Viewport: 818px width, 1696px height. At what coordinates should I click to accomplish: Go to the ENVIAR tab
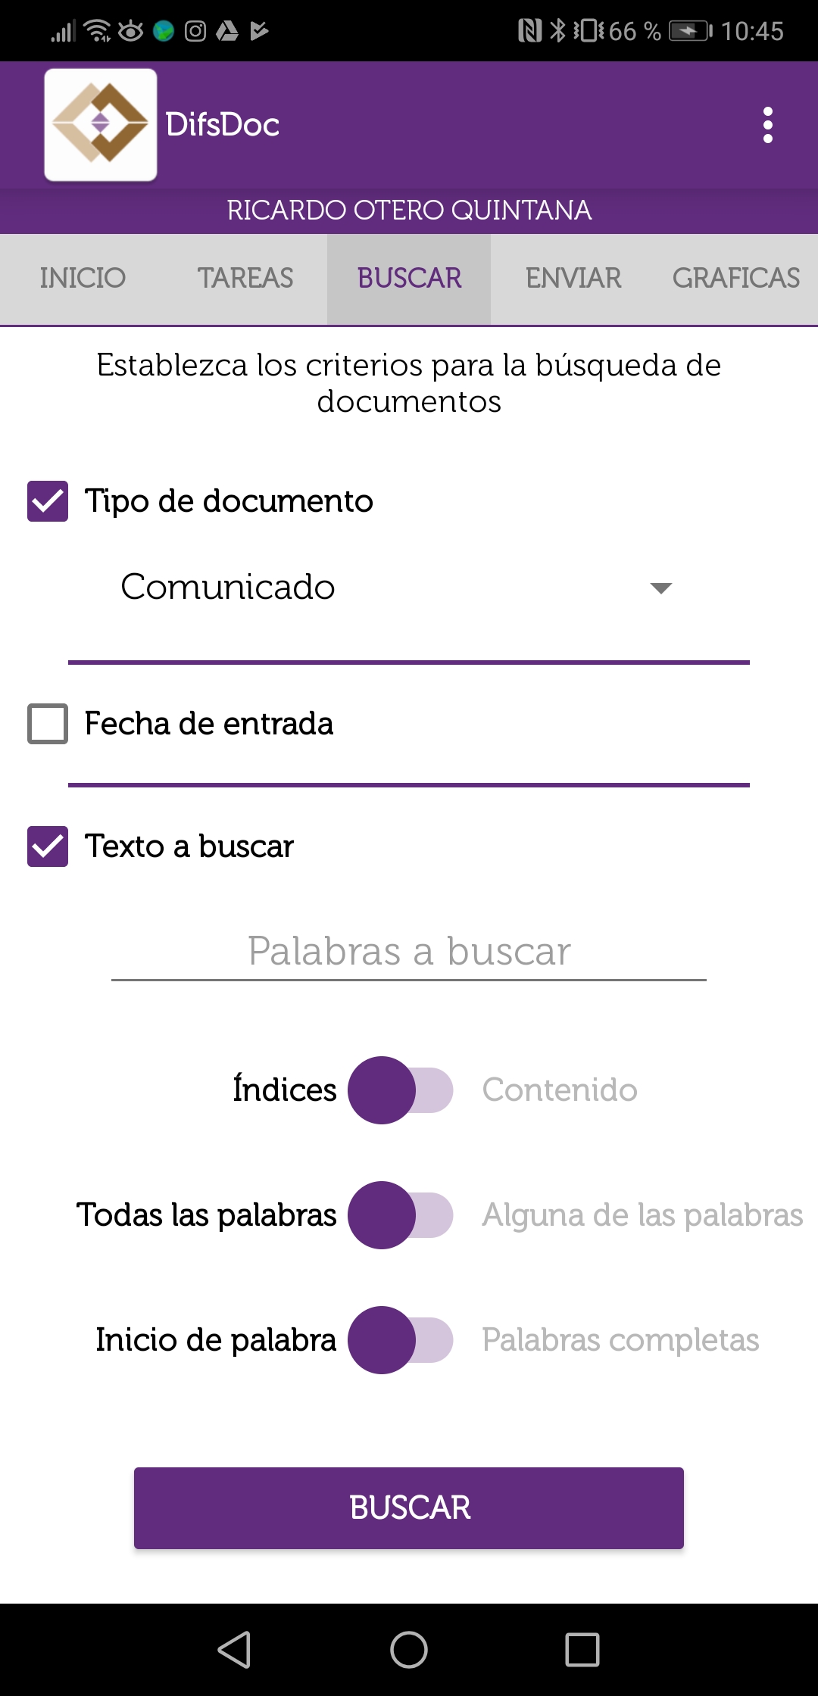coord(573,279)
